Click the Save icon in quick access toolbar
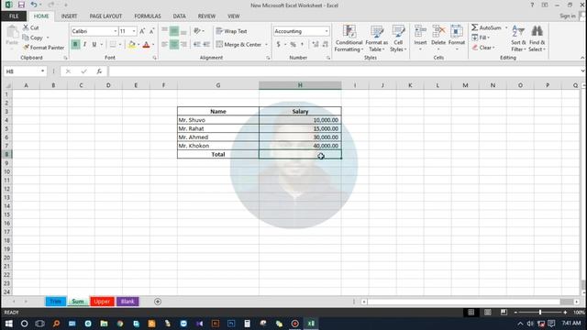Image resolution: width=587 pixels, height=330 pixels. (21, 5)
